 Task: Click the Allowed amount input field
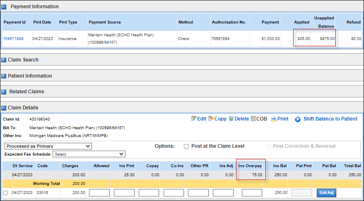[x=99, y=193]
